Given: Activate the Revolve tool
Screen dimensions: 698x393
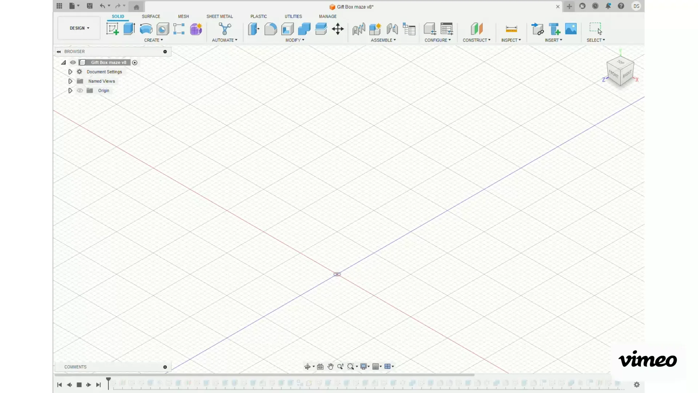Looking at the screenshot, I should click(146, 29).
